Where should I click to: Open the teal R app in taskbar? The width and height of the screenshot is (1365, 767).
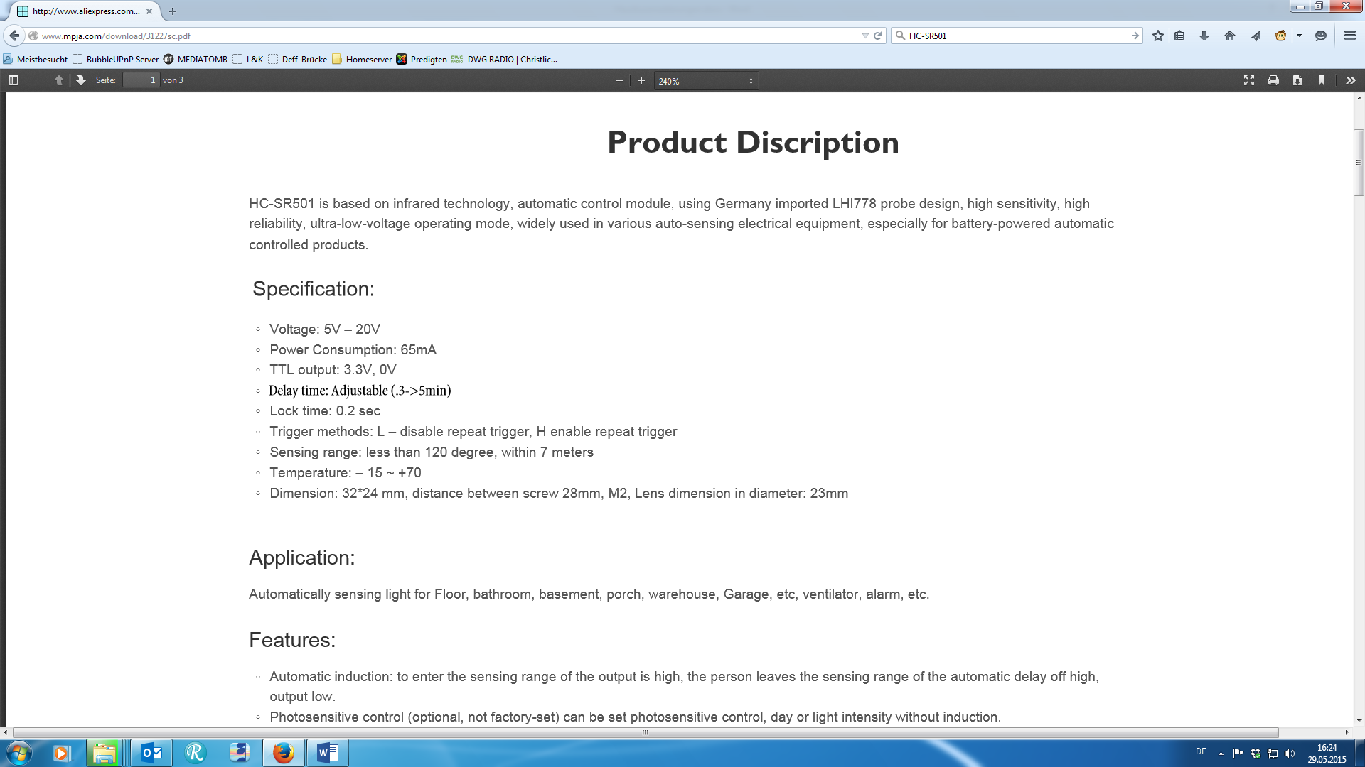tap(195, 753)
